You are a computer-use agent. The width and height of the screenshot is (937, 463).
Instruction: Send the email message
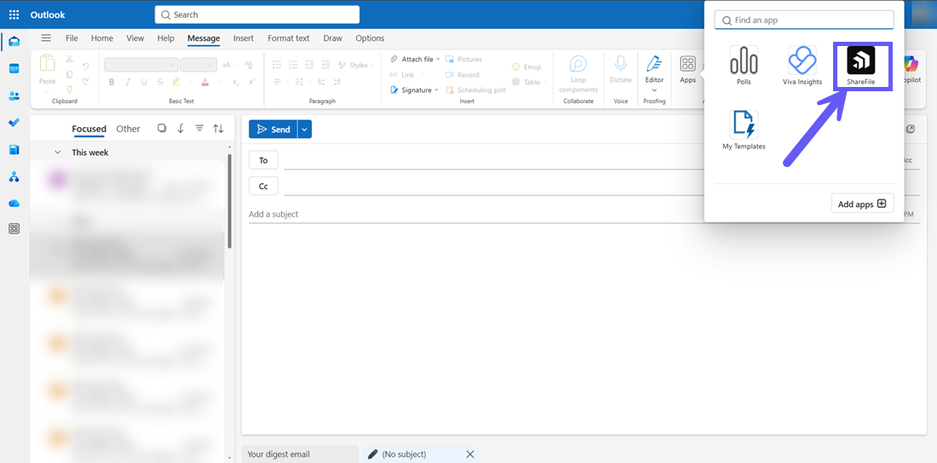[x=273, y=130]
